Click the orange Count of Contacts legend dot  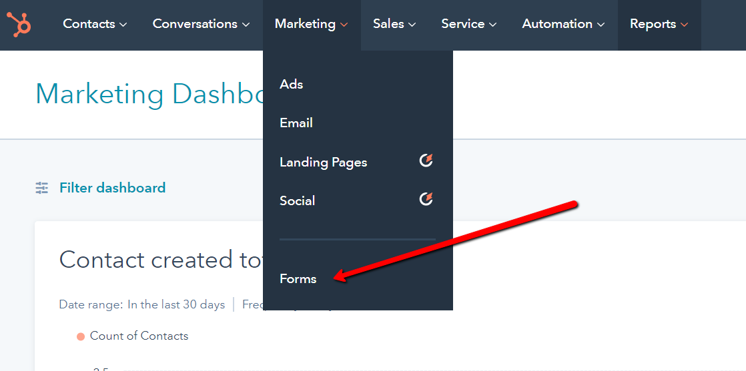[x=80, y=336]
